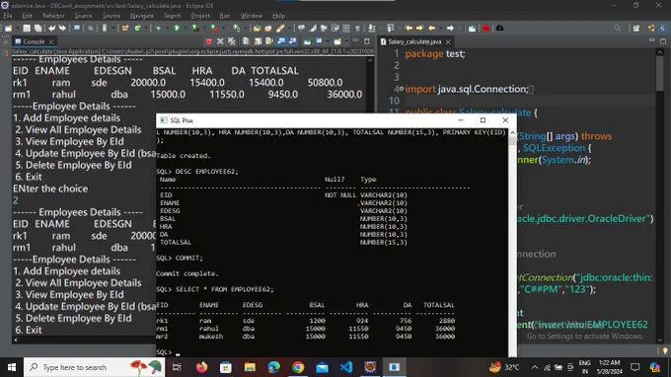This screenshot has width=671, height=377.
Task: Open the File menu
Action: (8, 16)
